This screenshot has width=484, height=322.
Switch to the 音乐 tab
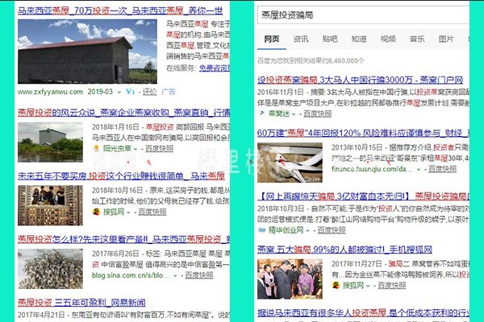pyautogui.click(x=417, y=39)
